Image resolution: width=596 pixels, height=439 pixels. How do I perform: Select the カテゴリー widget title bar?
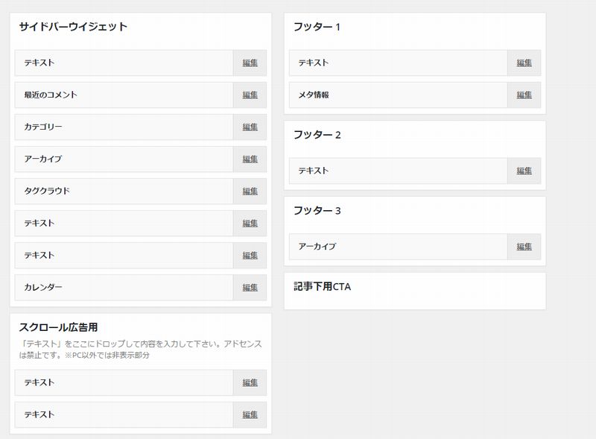[124, 127]
